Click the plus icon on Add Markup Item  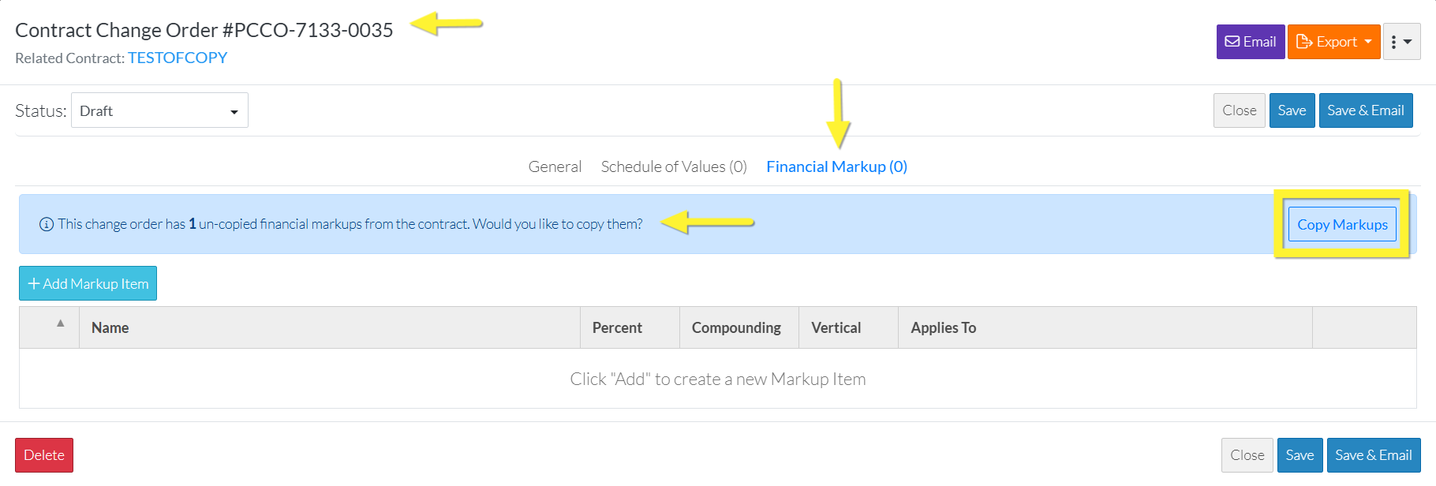pyautogui.click(x=34, y=283)
